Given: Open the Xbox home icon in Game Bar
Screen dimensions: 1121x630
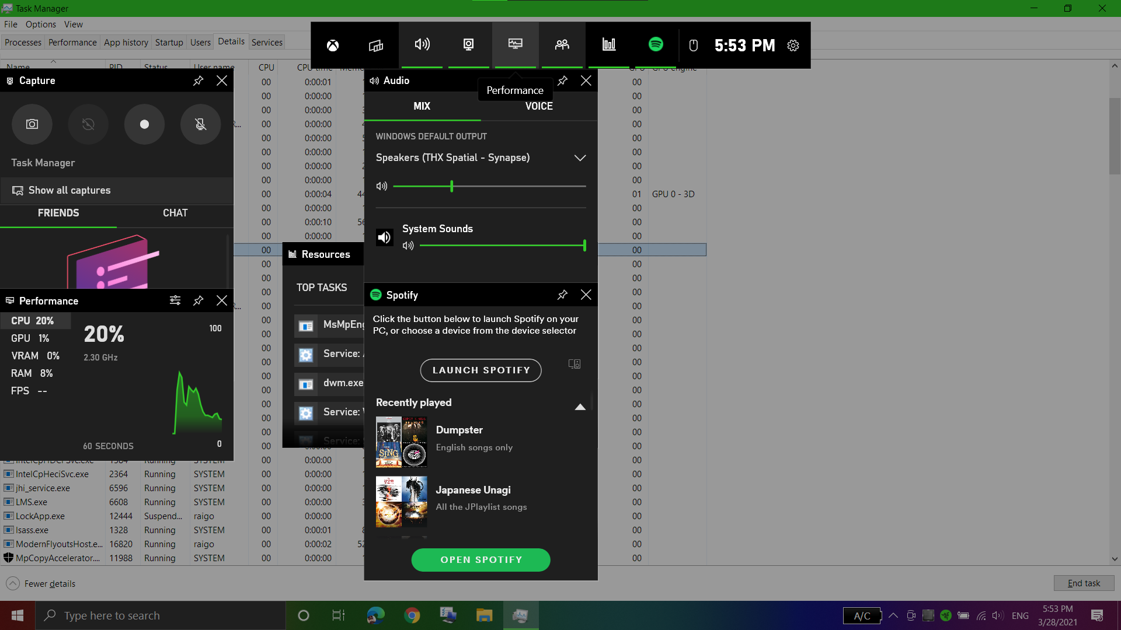Looking at the screenshot, I should pyautogui.click(x=333, y=45).
